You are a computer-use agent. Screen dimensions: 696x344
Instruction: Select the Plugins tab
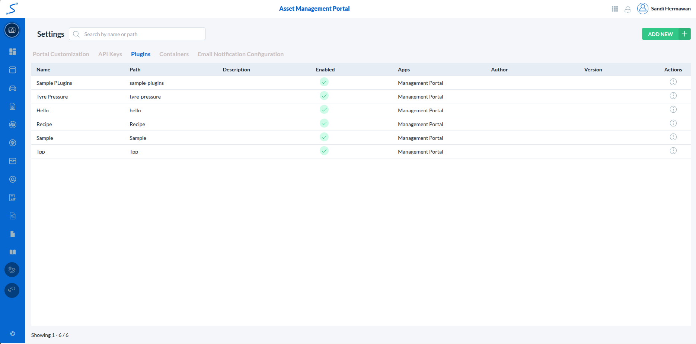tap(141, 54)
